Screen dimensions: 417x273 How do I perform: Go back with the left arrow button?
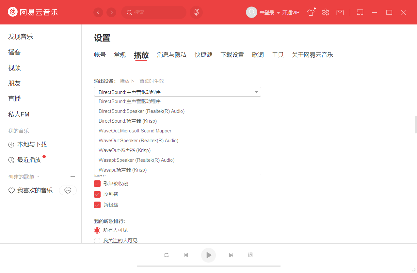tap(98, 12)
